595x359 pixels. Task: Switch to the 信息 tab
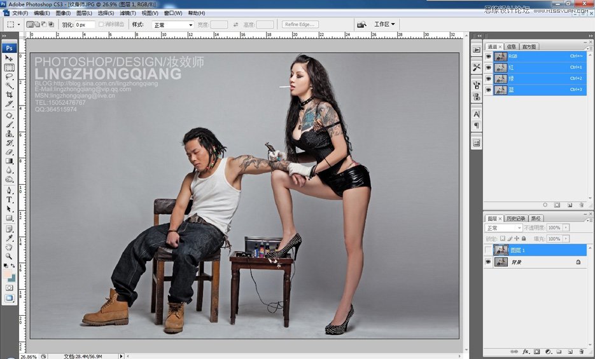coord(511,46)
